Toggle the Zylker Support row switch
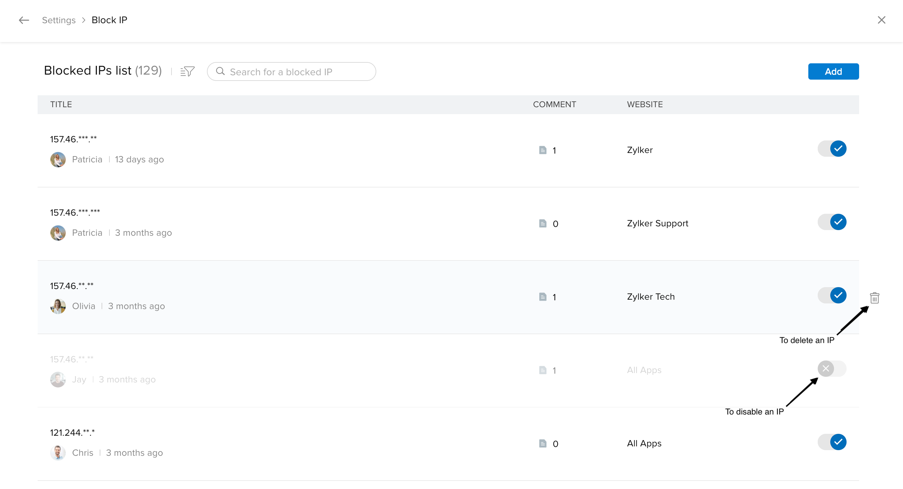 (x=832, y=222)
